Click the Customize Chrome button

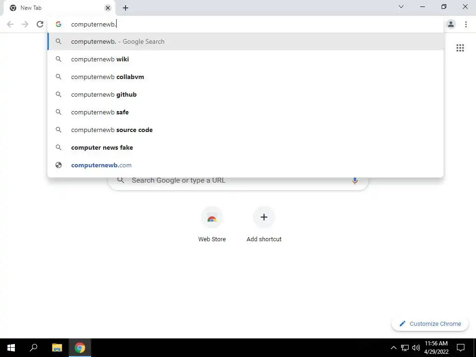pyautogui.click(x=430, y=324)
